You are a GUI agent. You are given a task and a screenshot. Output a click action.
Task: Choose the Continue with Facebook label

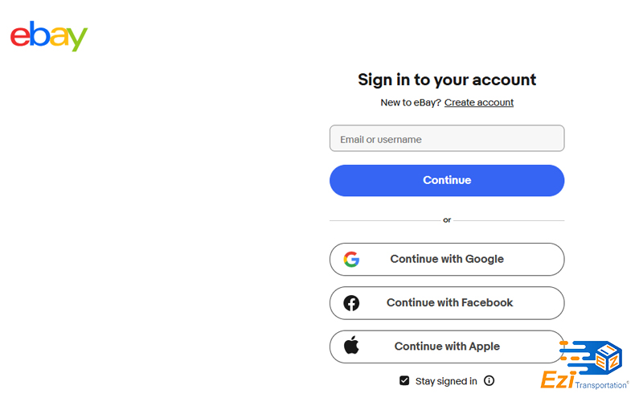[449, 303]
